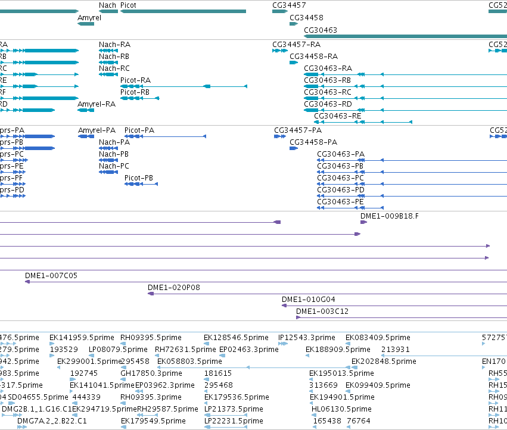Click the CG30463-RA transcript label
The height and width of the screenshot is (430, 507).
point(328,68)
